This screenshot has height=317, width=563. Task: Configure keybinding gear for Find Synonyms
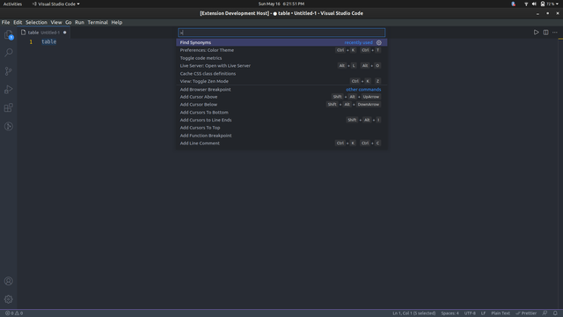pyautogui.click(x=379, y=42)
